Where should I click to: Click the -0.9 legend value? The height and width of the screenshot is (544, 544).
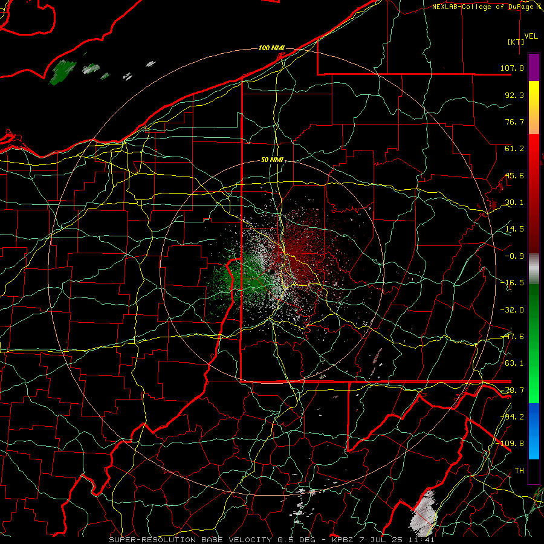pos(514,256)
